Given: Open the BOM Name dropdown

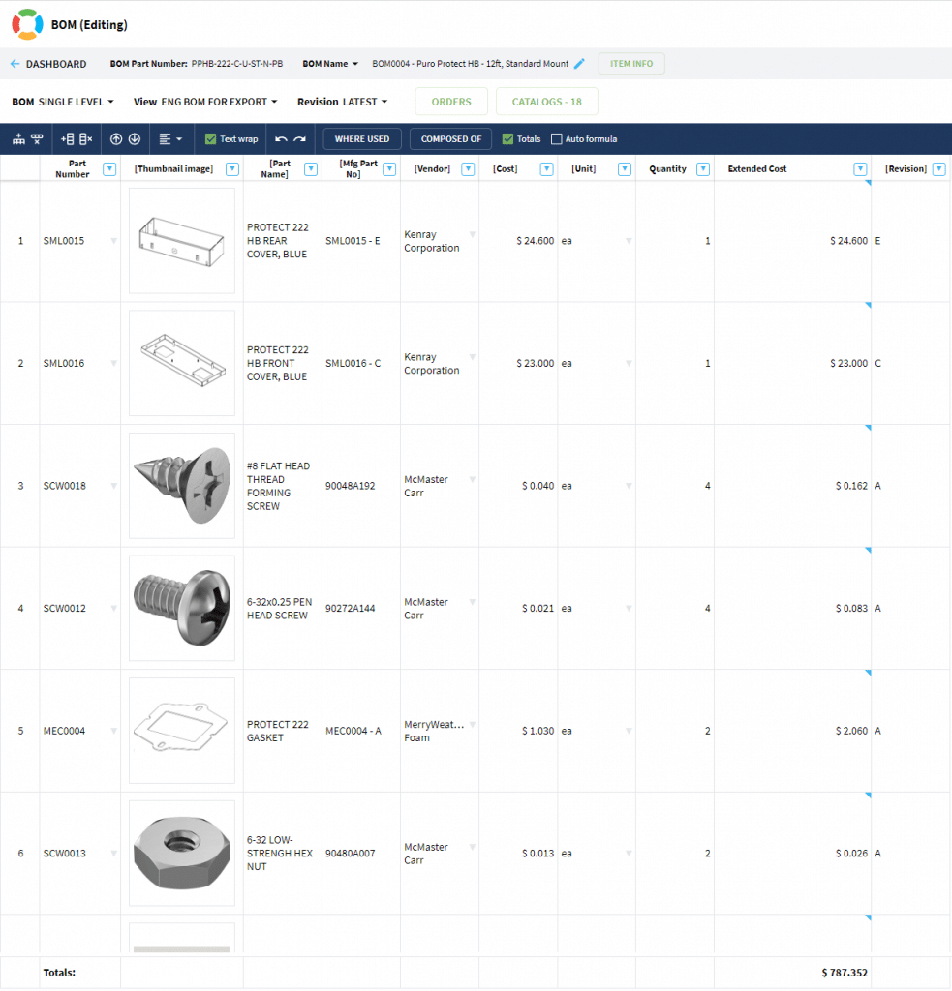Looking at the screenshot, I should 330,64.
